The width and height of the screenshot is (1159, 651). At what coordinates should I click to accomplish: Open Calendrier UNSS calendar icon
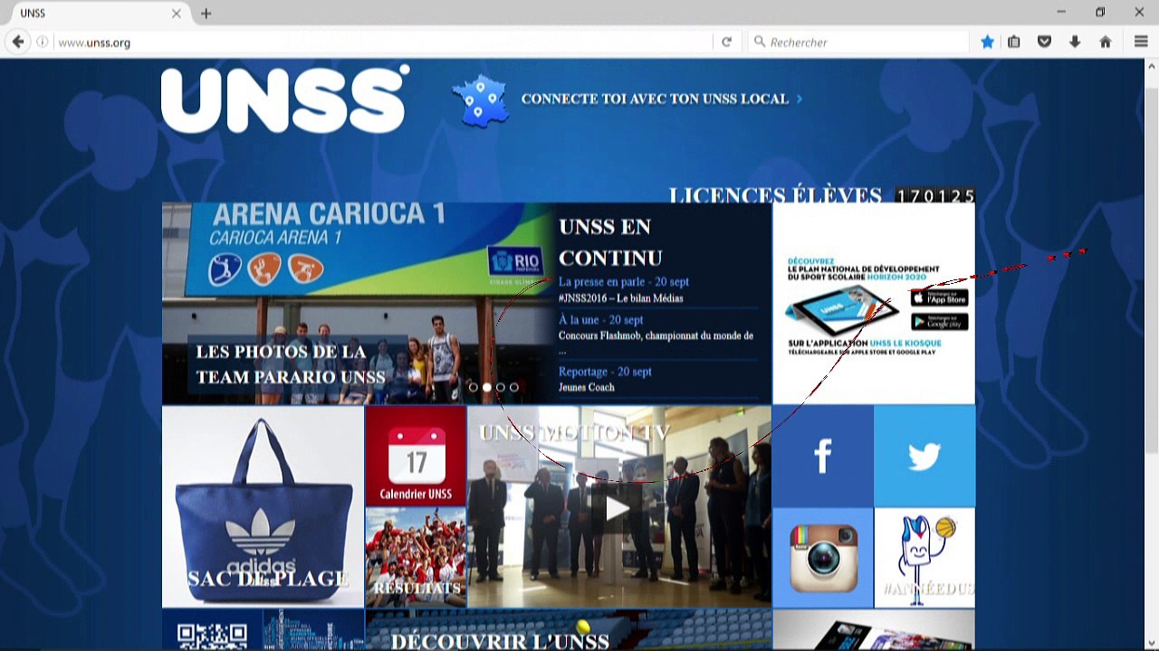pyautogui.click(x=416, y=456)
